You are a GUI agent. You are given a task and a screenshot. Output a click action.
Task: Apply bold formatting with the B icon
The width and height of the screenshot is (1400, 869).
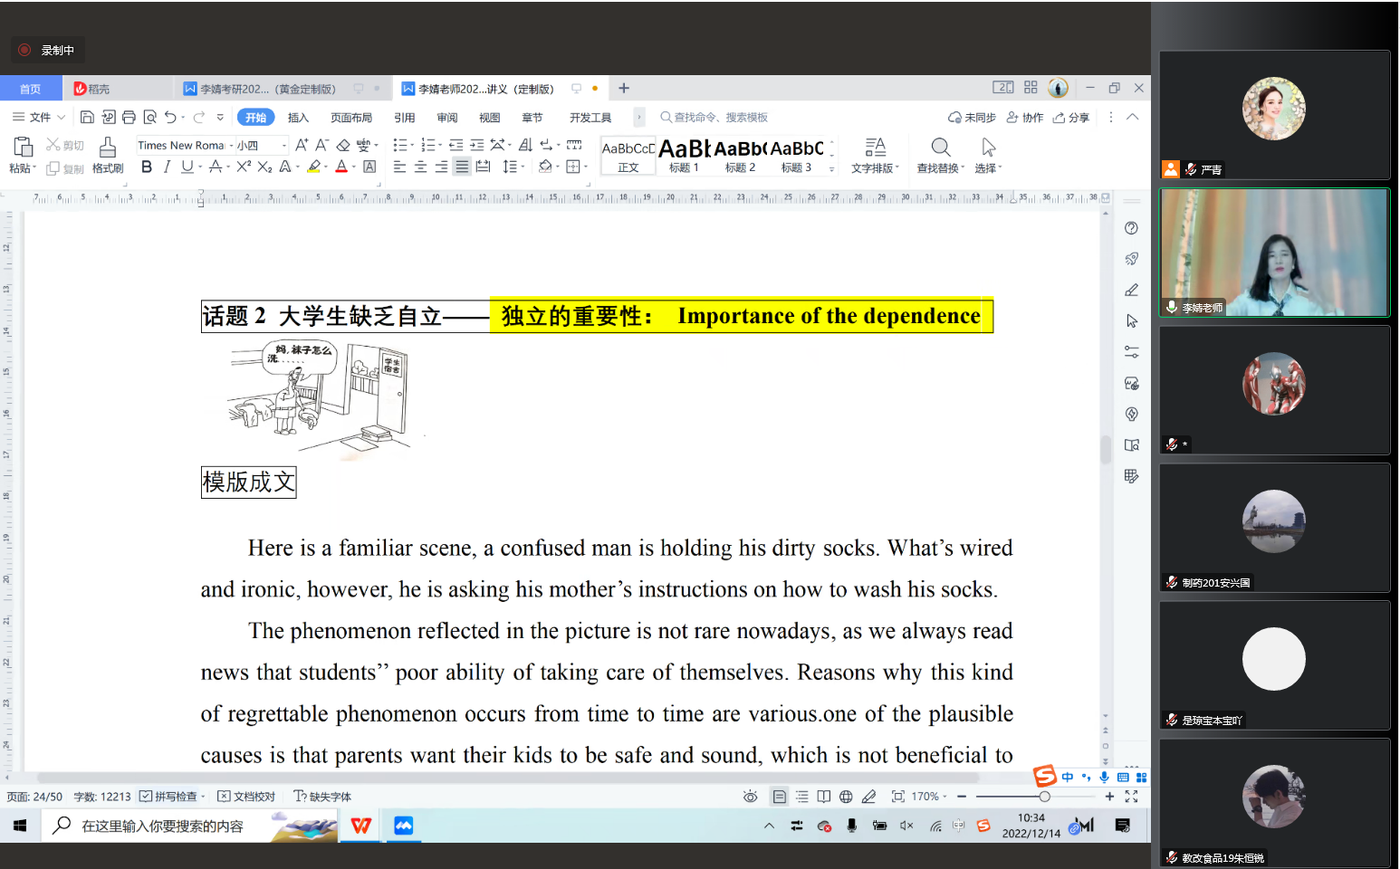click(147, 167)
